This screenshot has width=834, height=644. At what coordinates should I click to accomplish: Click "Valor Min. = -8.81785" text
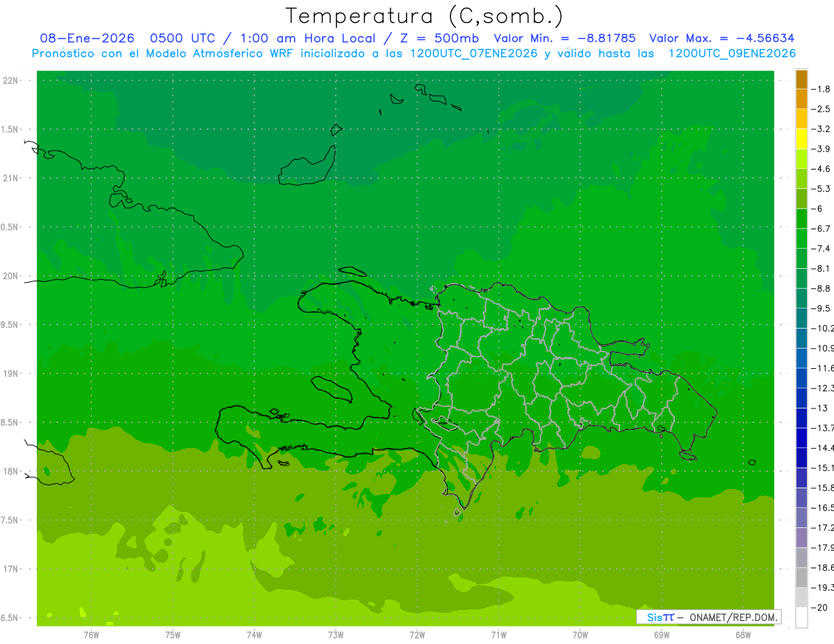564,38
